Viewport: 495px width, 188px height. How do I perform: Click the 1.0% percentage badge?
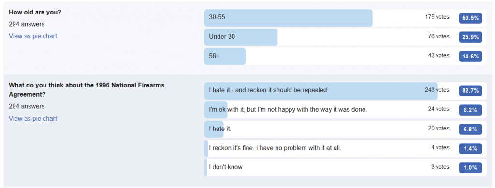pyautogui.click(x=470, y=168)
